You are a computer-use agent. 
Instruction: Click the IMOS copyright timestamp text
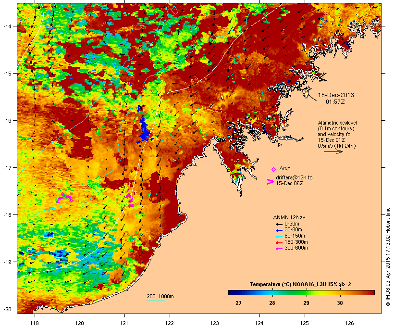click(x=388, y=257)
